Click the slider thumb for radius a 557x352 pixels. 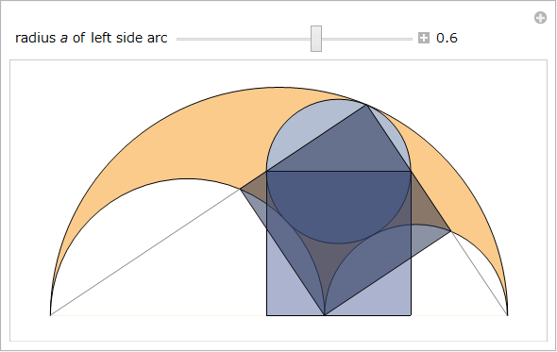point(316,39)
